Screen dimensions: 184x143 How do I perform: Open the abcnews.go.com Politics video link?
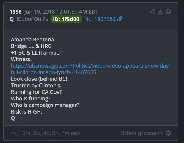tap(91, 66)
